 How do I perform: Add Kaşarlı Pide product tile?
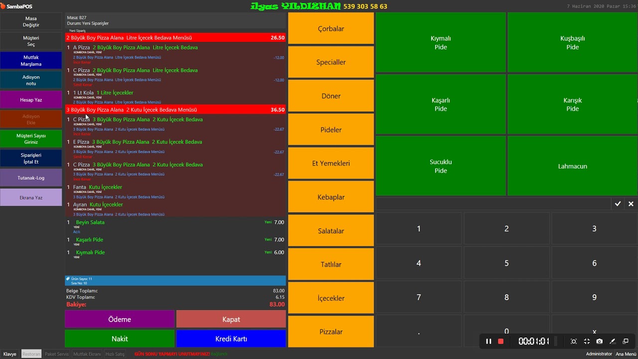(x=441, y=104)
